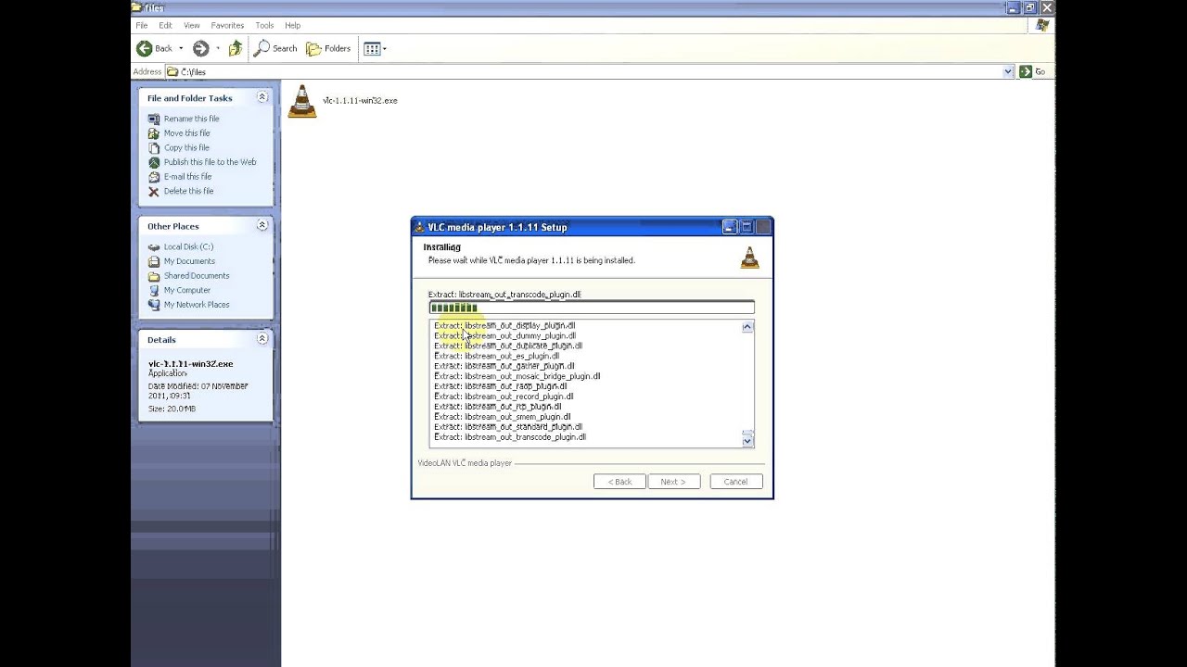Click the Up folder icon in toolbar

[x=236, y=48]
